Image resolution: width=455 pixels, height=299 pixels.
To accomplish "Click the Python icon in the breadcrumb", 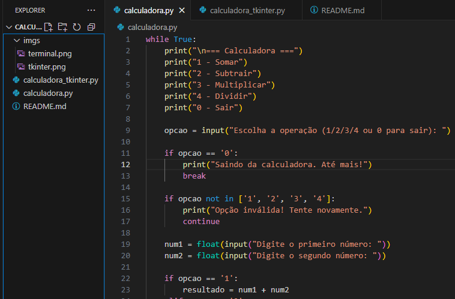I will 121,27.
